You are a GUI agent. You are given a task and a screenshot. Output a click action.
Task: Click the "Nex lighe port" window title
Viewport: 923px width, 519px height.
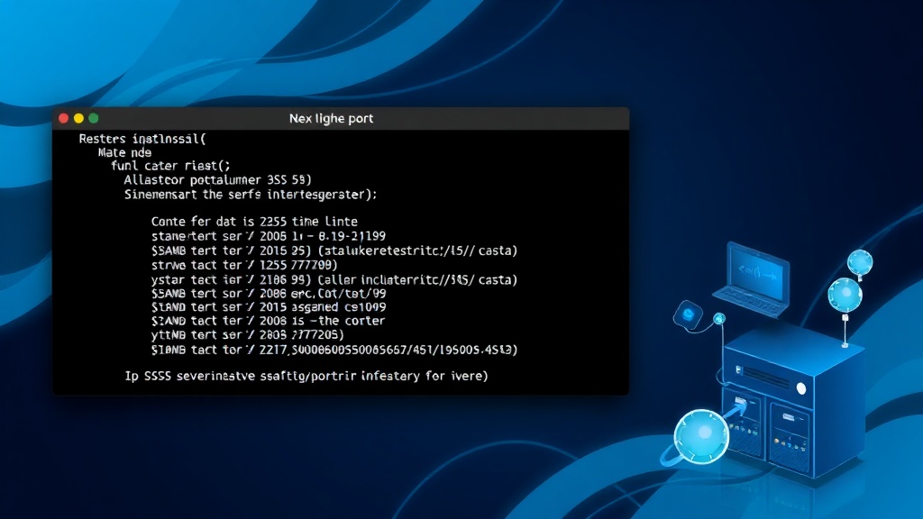(x=331, y=118)
